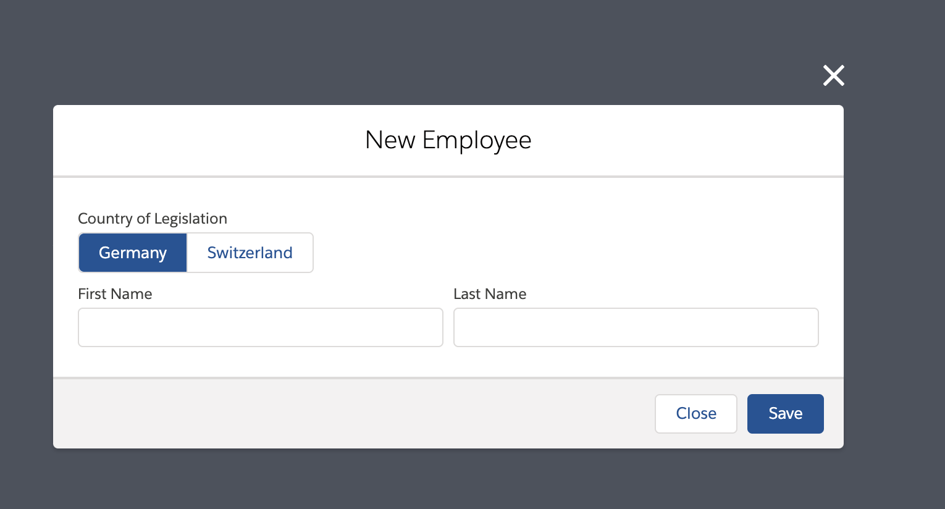Viewport: 945px width, 509px height.
Task: Save the new employee record
Action: (785, 414)
